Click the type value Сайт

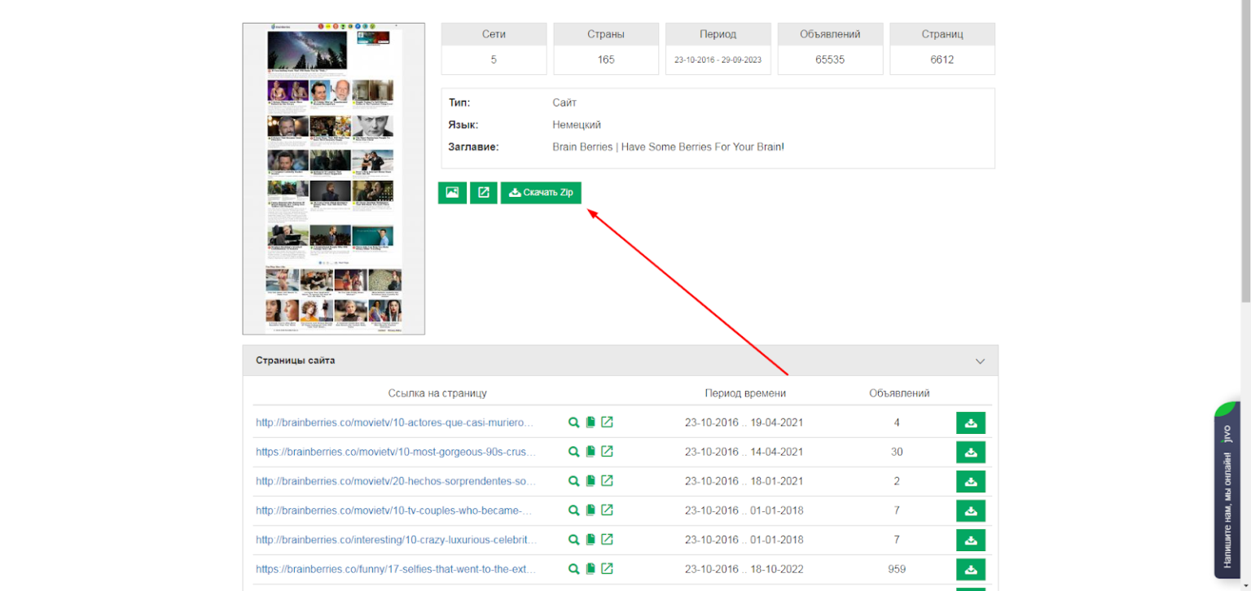(564, 103)
